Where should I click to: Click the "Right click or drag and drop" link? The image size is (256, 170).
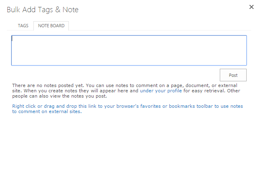click(127, 106)
